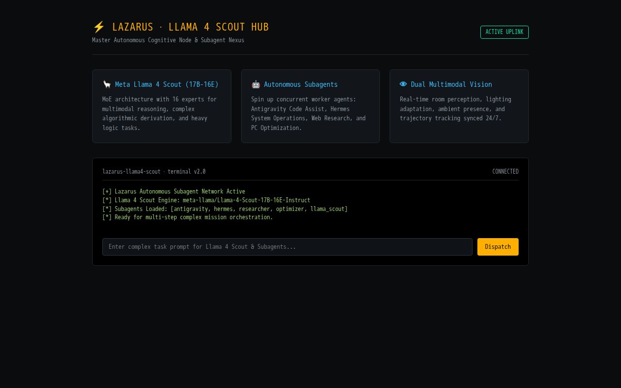Click the Spin up concurrent worker agents description
Image resolution: width=621 pixels, height=388 pixels.
coord(309,113)
